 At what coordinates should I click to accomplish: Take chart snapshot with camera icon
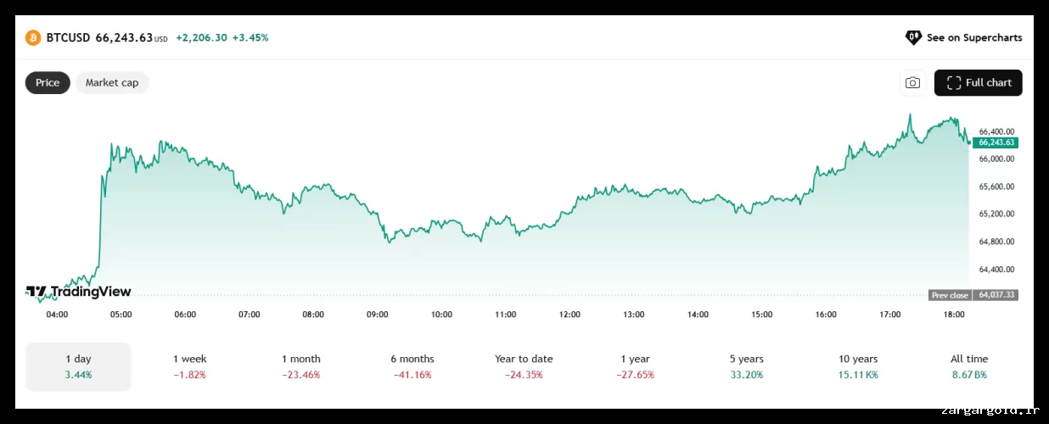pos(912,82)
